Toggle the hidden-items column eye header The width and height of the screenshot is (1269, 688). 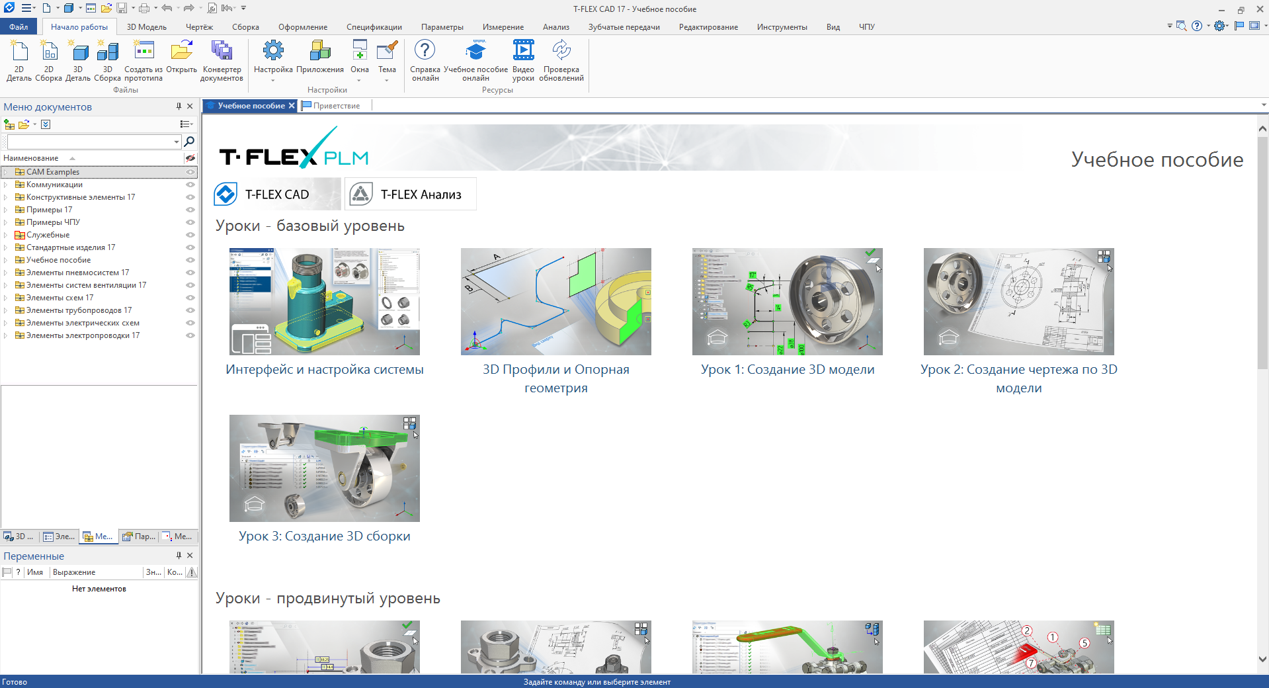[x=190, y=158]
